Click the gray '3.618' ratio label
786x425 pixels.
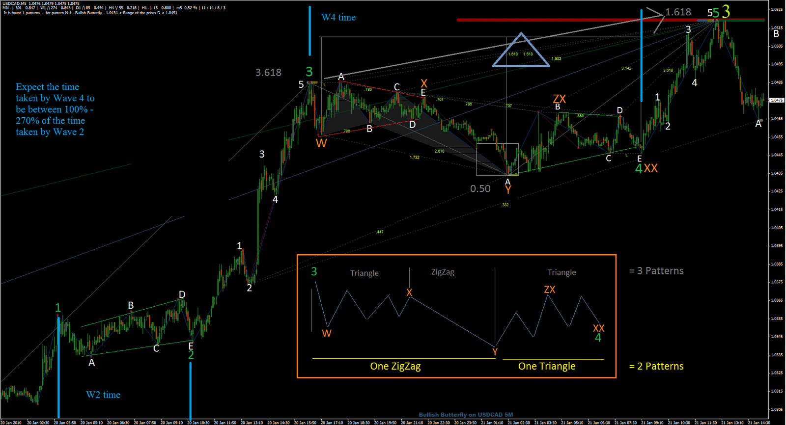tap(268, 73)
